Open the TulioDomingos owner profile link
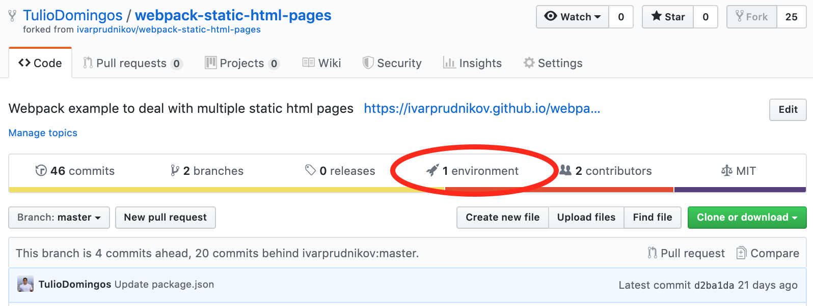Viewport: 813px width, 306px height. pos(73,16)
